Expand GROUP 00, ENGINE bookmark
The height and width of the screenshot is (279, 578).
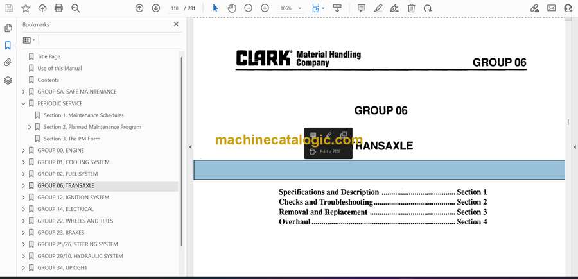24,151
